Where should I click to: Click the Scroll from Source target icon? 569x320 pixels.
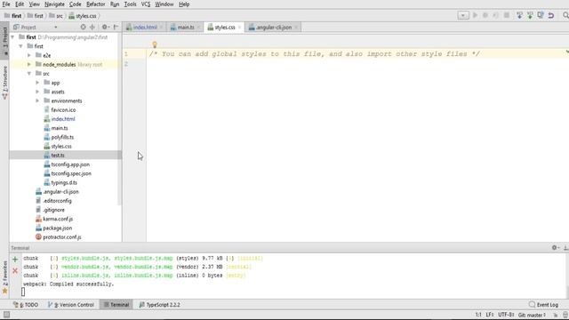tap(83, 27)
